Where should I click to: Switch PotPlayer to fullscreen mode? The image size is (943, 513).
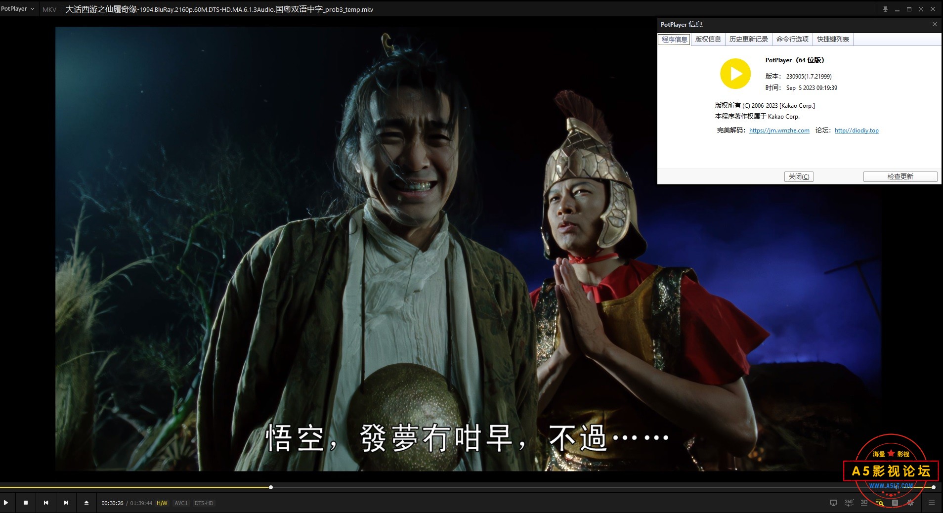pyautogui.click(x=921, y=9)
